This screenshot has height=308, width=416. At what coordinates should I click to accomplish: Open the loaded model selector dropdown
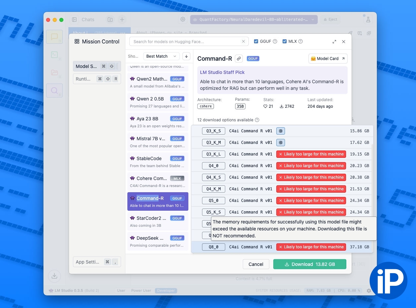point(254,20)
